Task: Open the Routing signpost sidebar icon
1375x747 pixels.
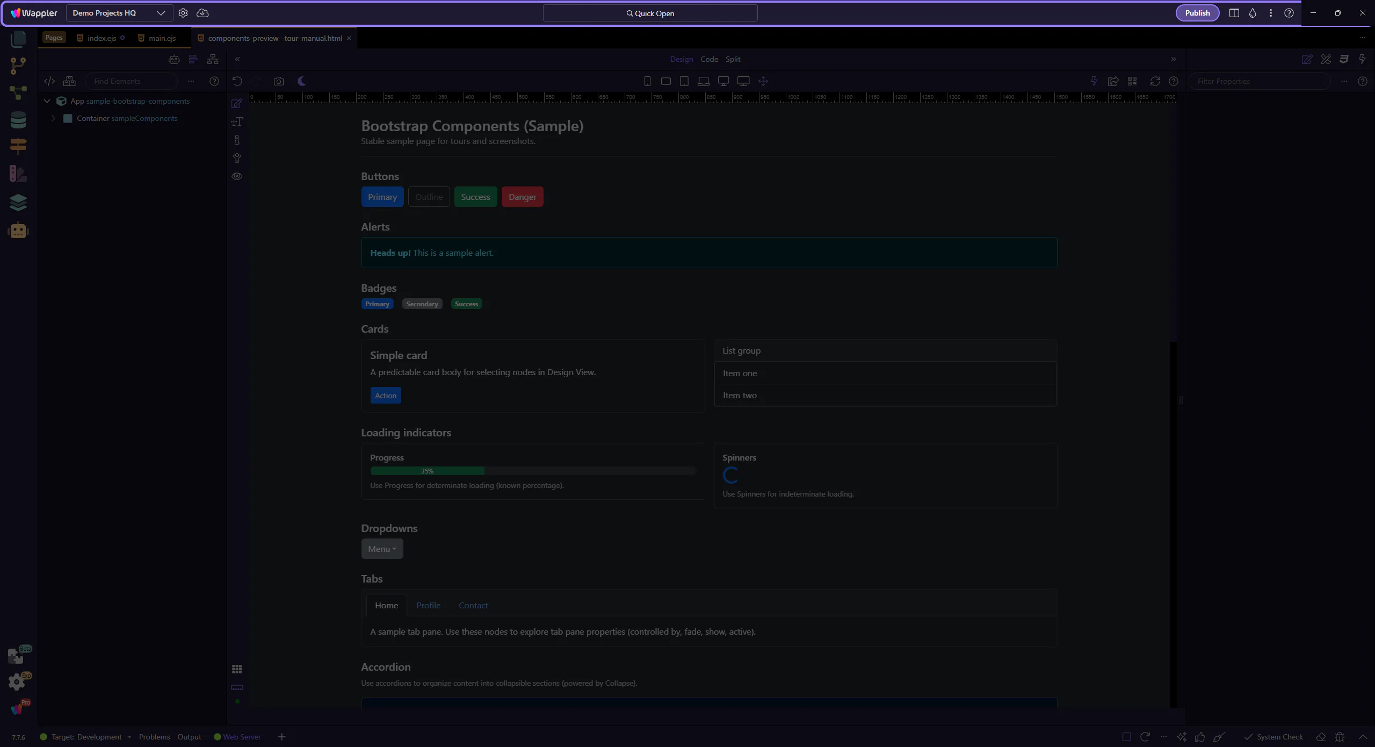Action: click(x=18, y=146)
